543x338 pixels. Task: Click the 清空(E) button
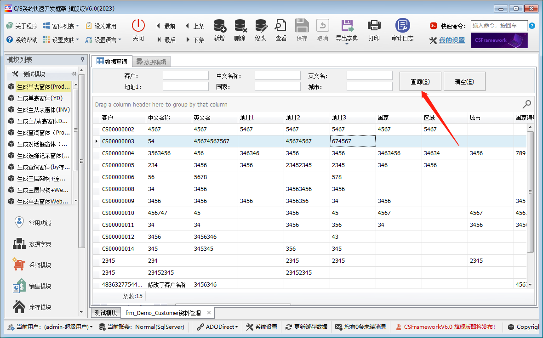[464, 82]
